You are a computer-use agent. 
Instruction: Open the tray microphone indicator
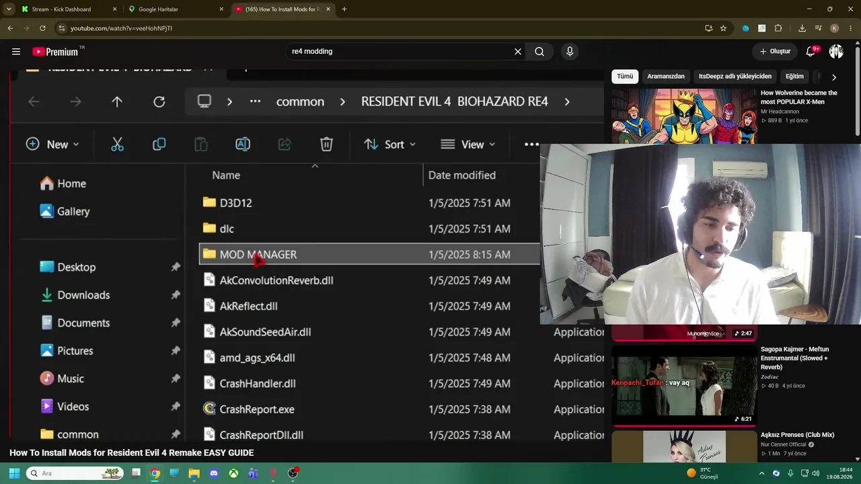(x=790, y=473)
